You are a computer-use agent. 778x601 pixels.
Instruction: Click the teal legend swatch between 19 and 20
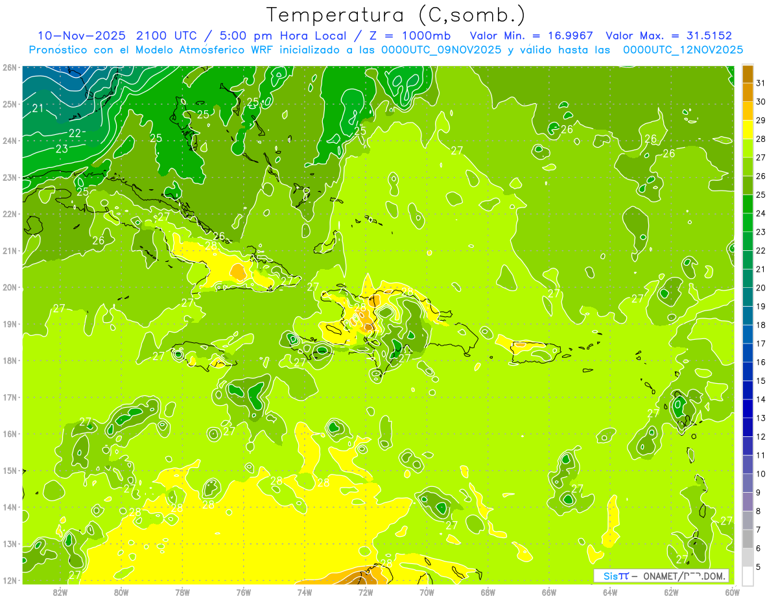(x=748, y=297)
